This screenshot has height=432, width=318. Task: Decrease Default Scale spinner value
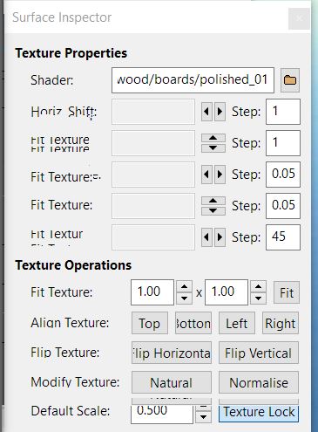click(x=203, y=417)
